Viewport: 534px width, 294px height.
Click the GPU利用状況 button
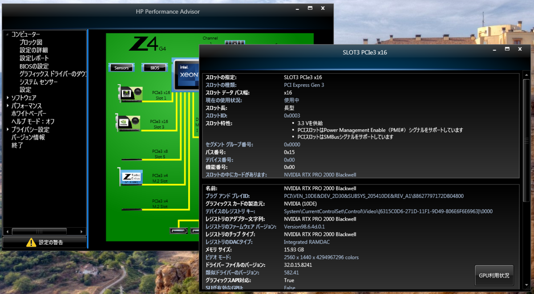click(x=494, y=275)
